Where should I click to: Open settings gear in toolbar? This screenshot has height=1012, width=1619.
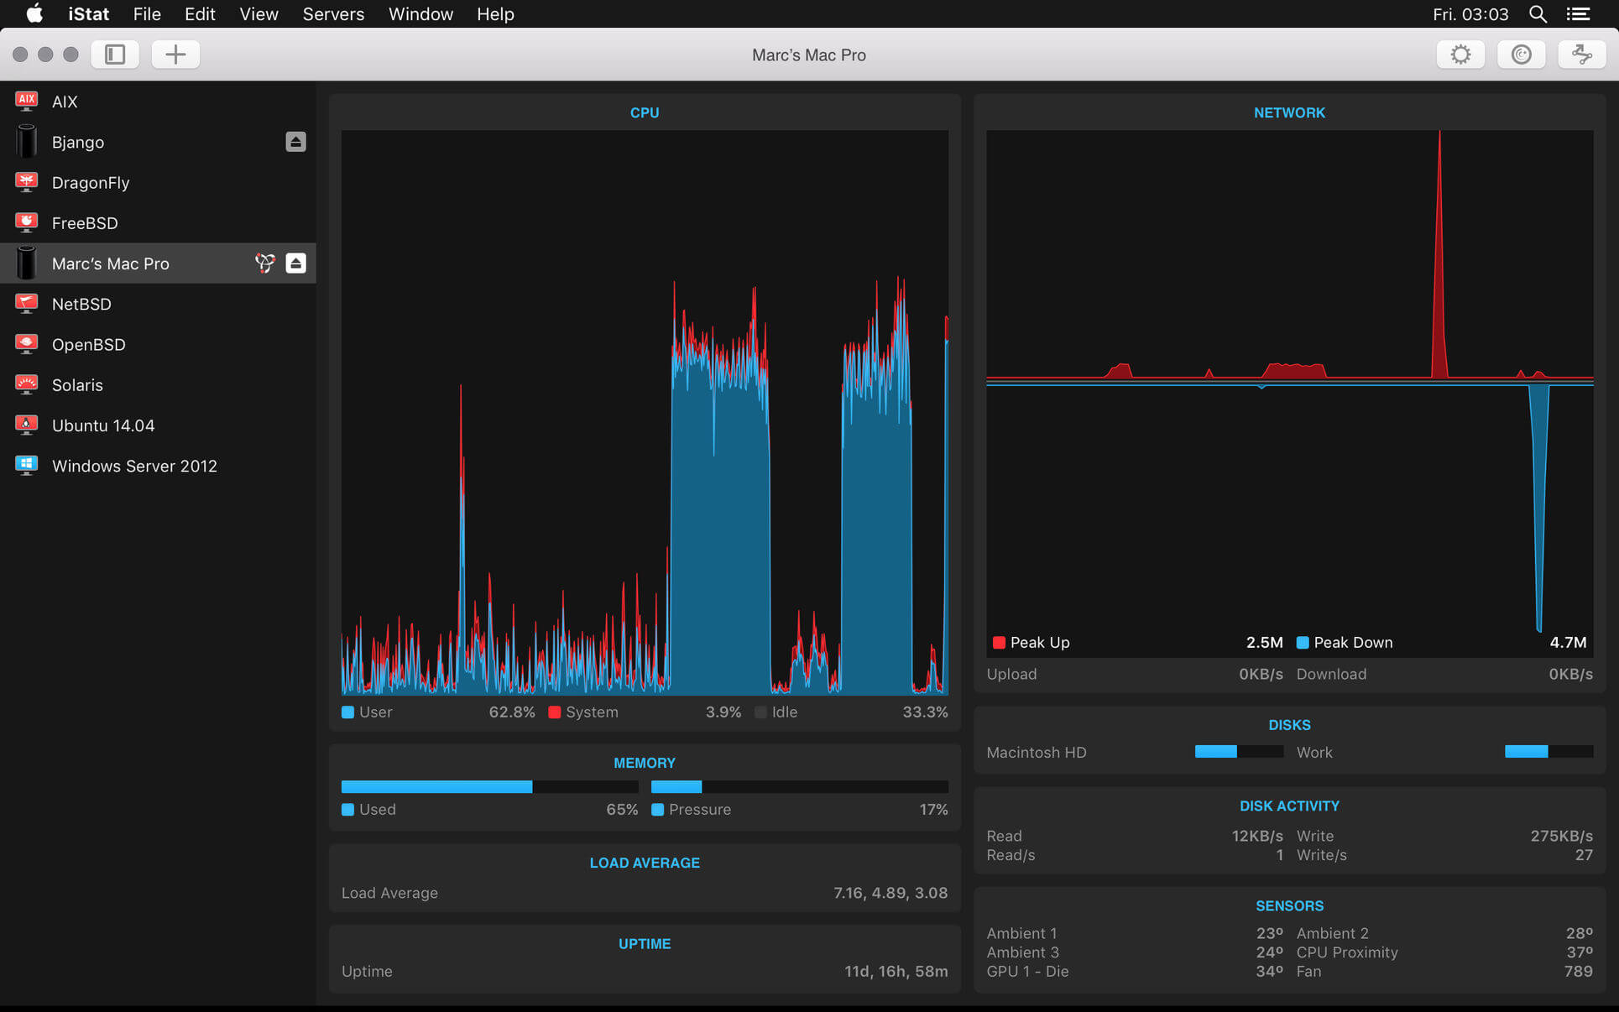pyautogui.click(x=1460, y=55)
